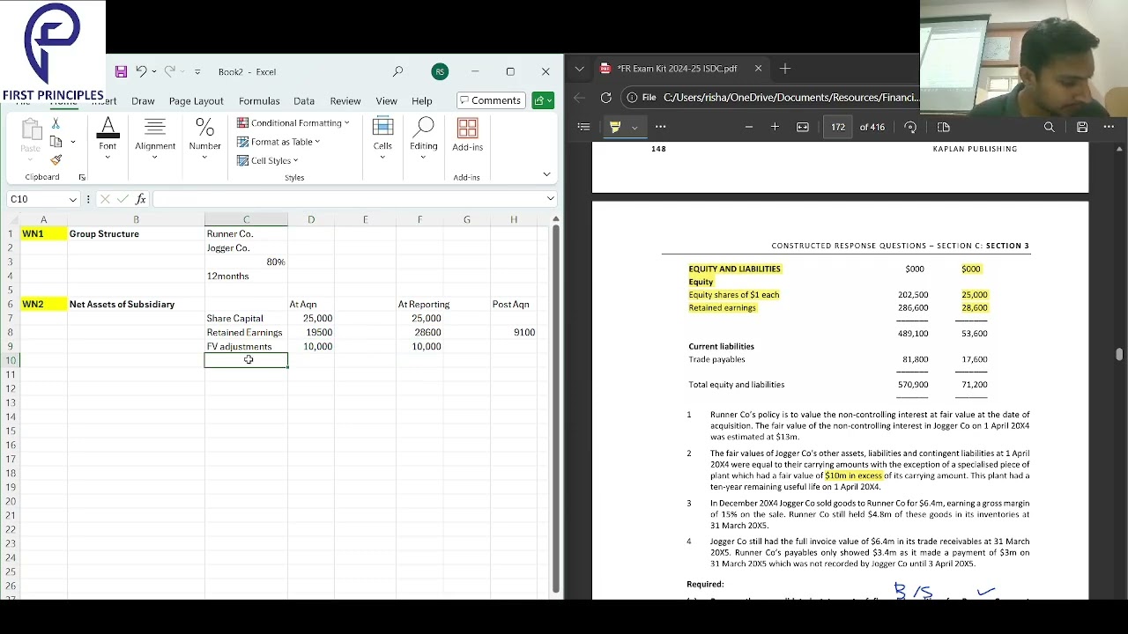Zoom out of the PDF
The height and width of the screenshot is (634, 1128).
tap(748, 127)
